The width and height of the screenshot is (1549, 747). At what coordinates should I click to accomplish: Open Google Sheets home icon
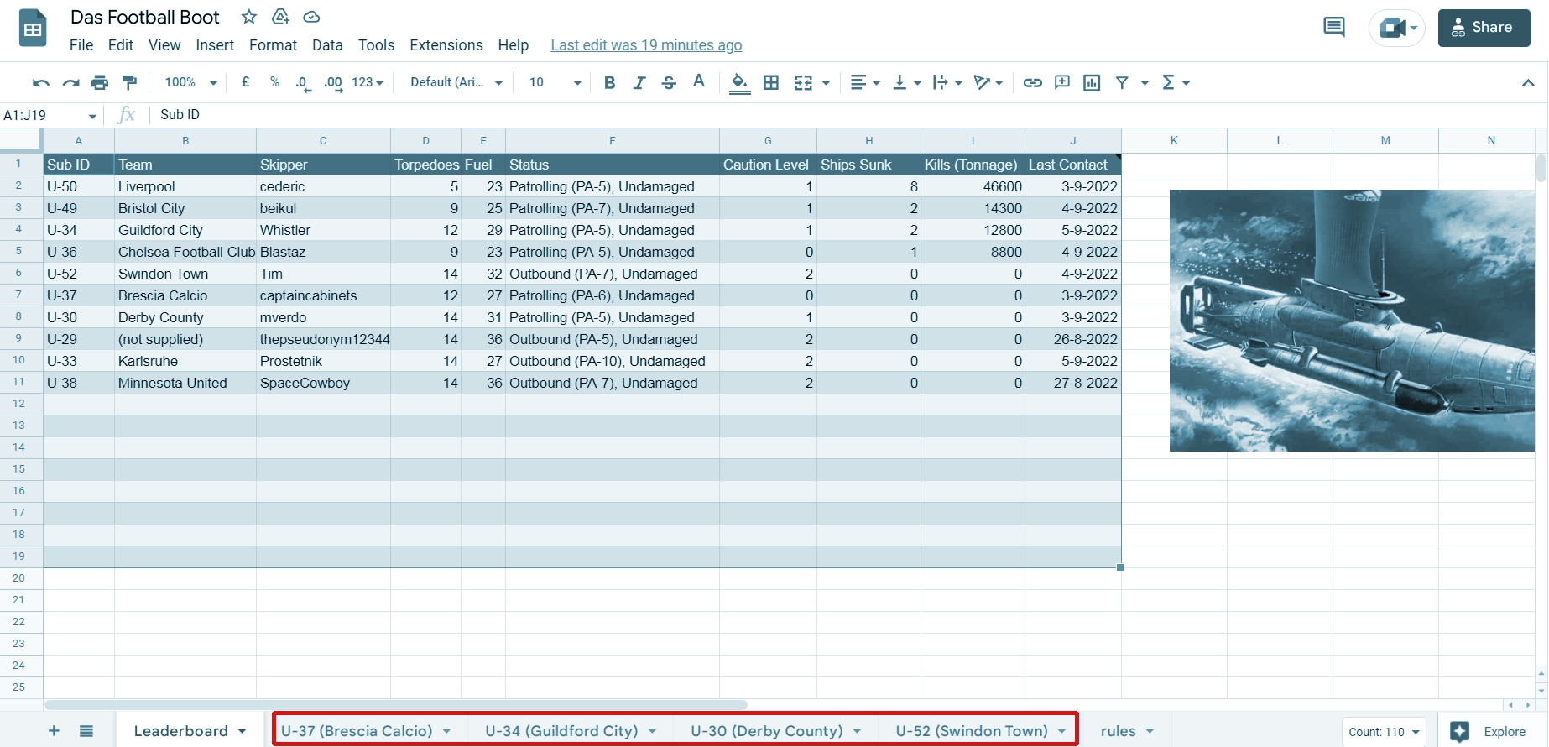tap(33, 29)
